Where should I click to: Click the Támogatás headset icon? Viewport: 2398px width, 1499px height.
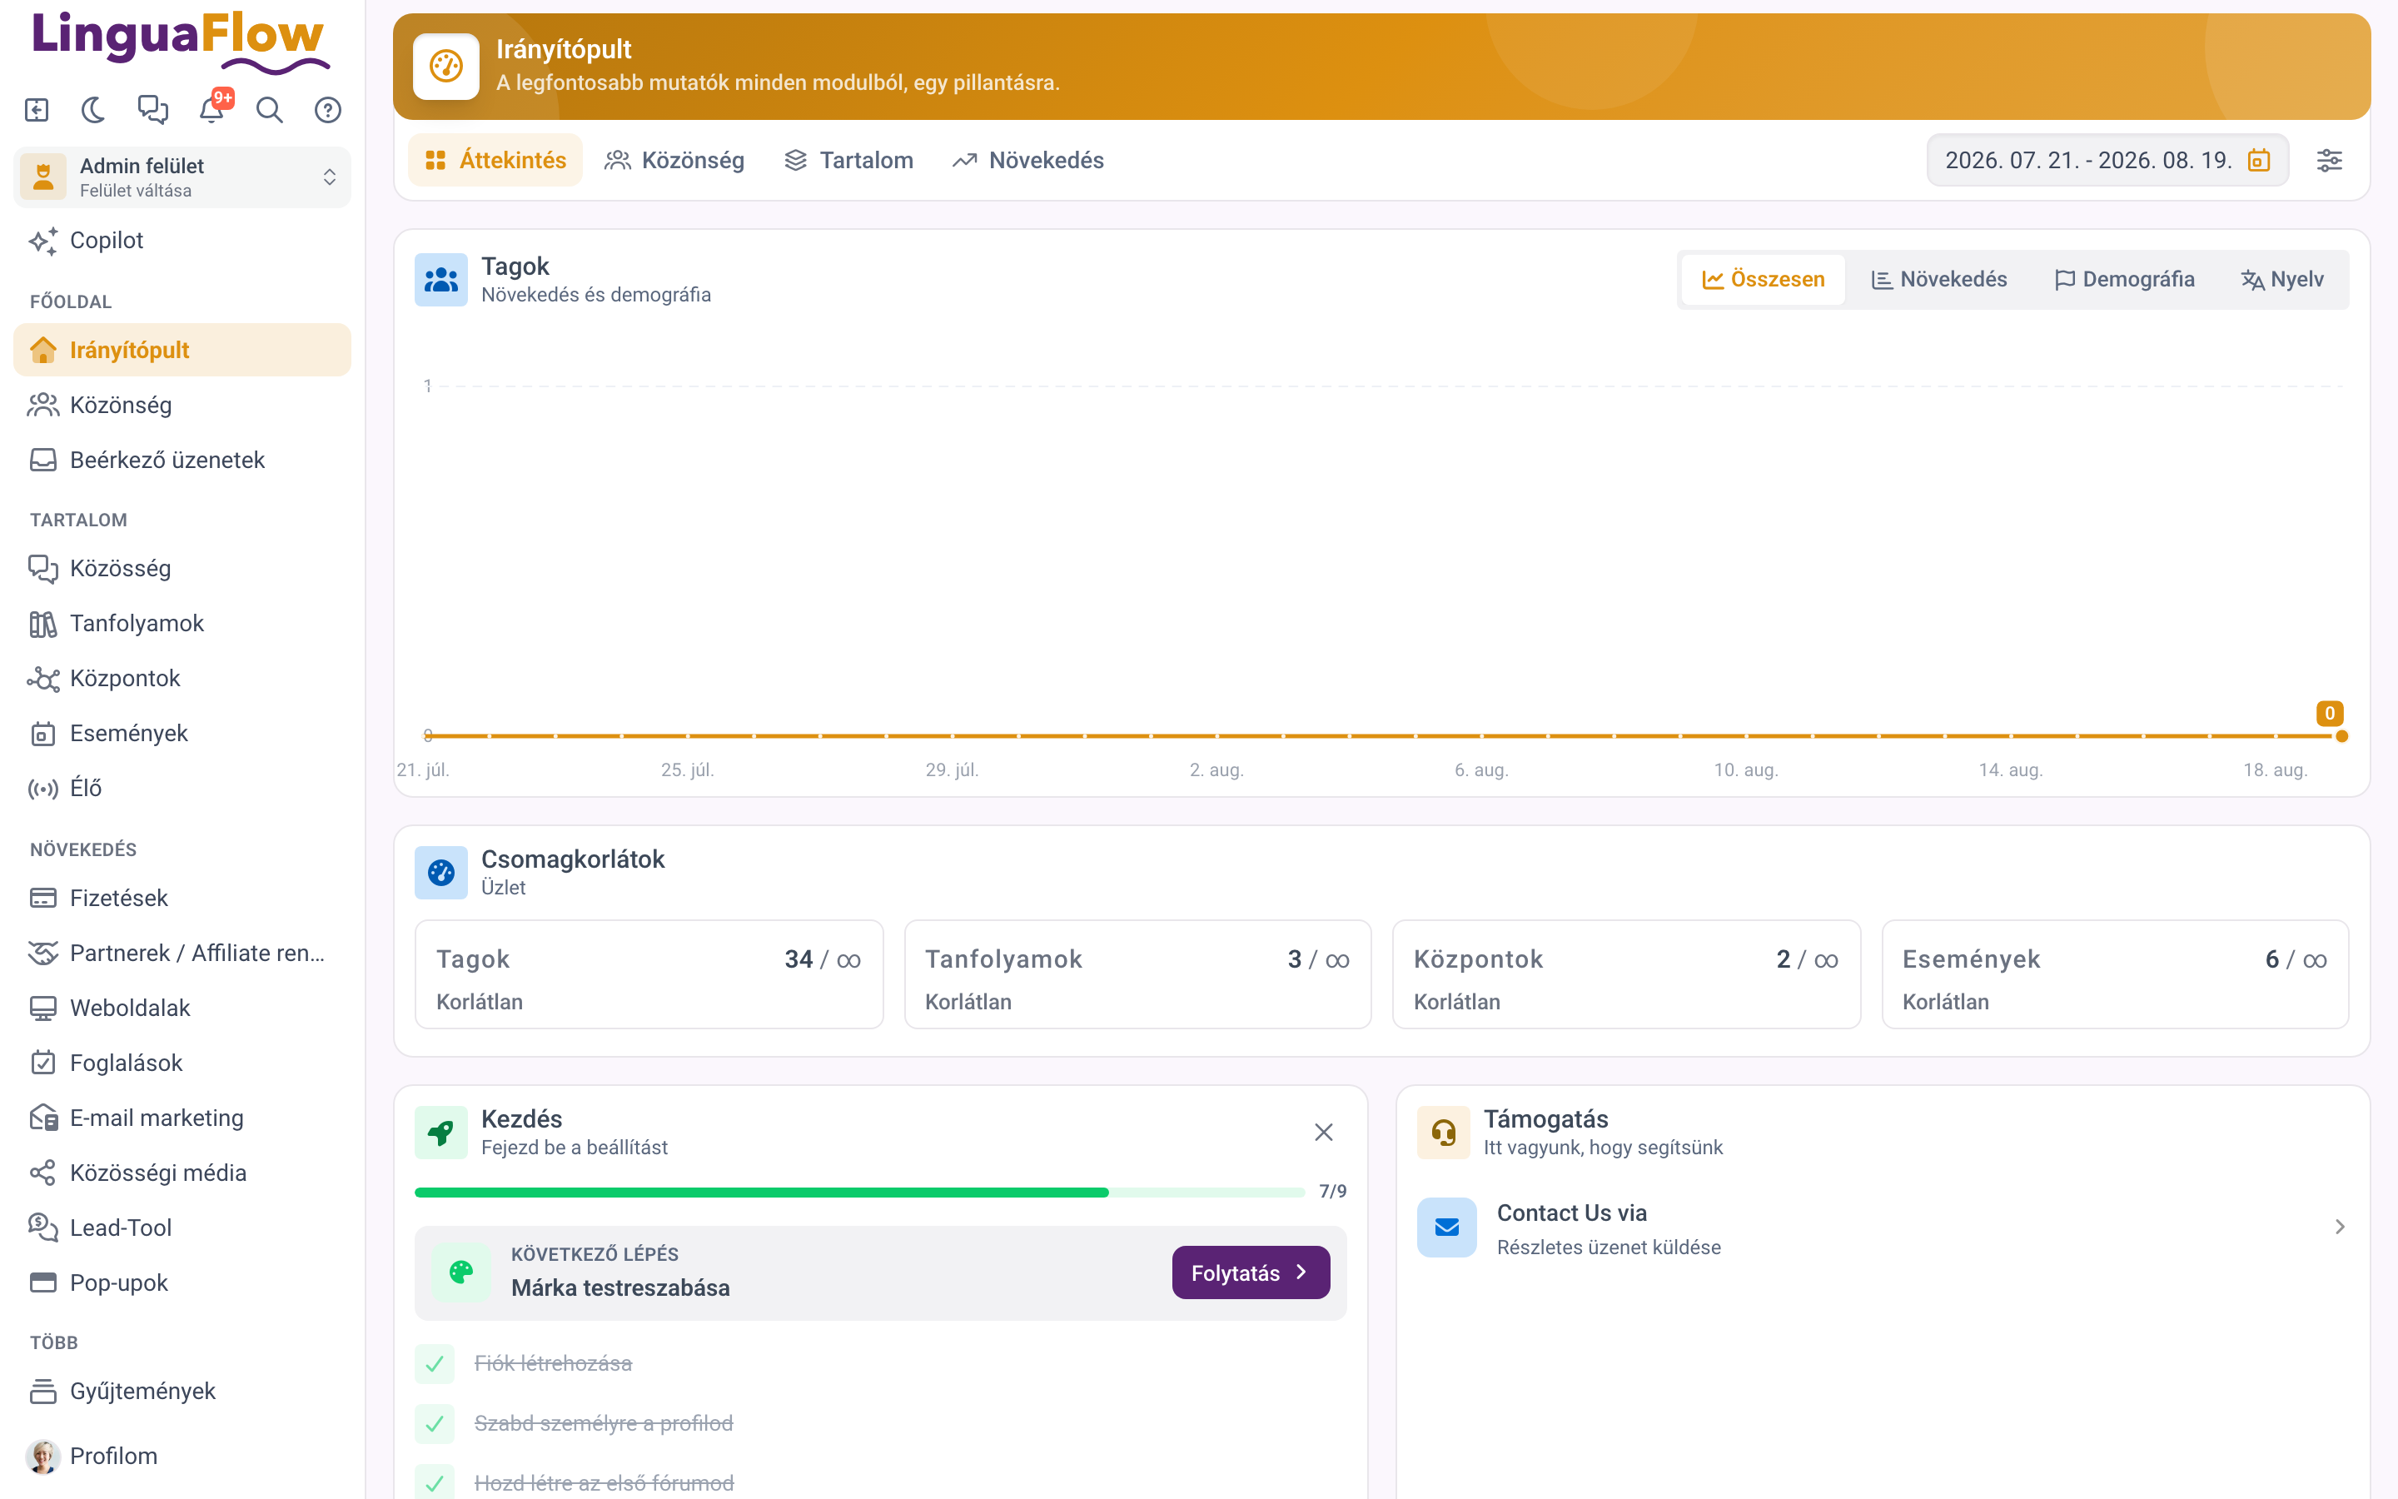pyautogui.click(x=1444, y=1133)
